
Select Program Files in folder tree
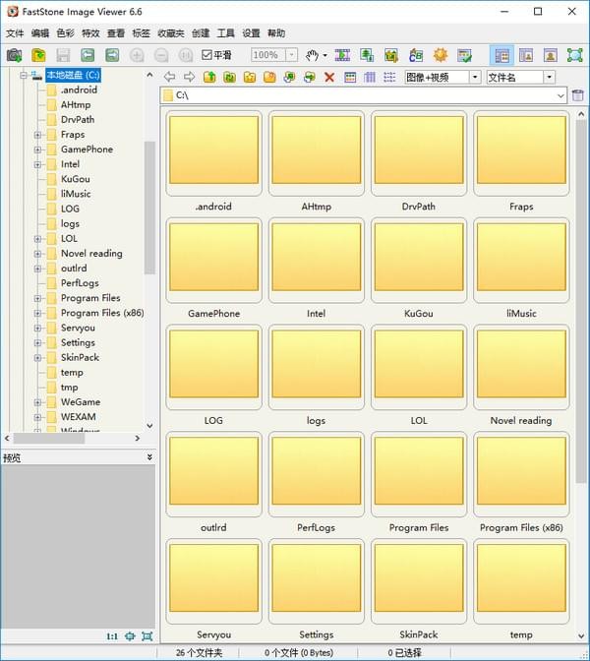tap(90, 298)
